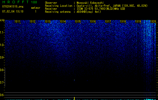Click the 1319 time marker
This screenshot has height=100, width=158.
[138, 21]
